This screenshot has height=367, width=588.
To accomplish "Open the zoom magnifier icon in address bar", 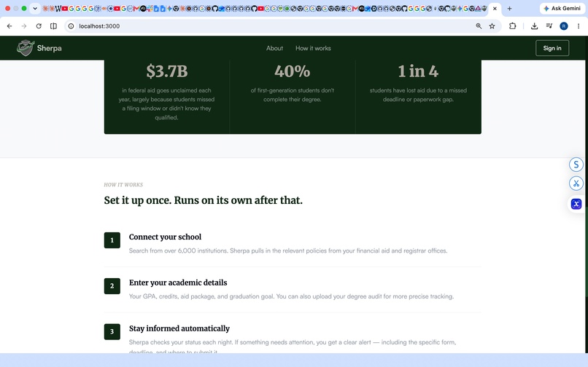I will coord(479,25).
